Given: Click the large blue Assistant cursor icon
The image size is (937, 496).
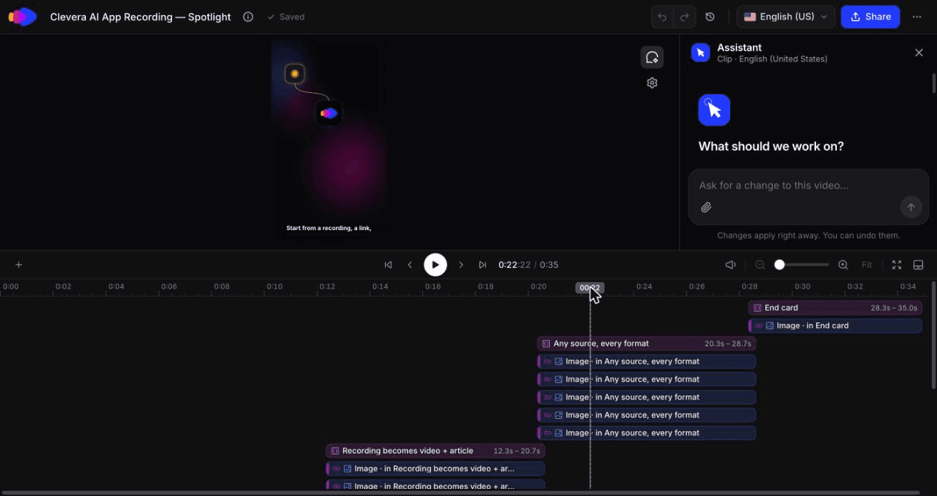Looking at the screenshot, I should [x=714, y=110].
